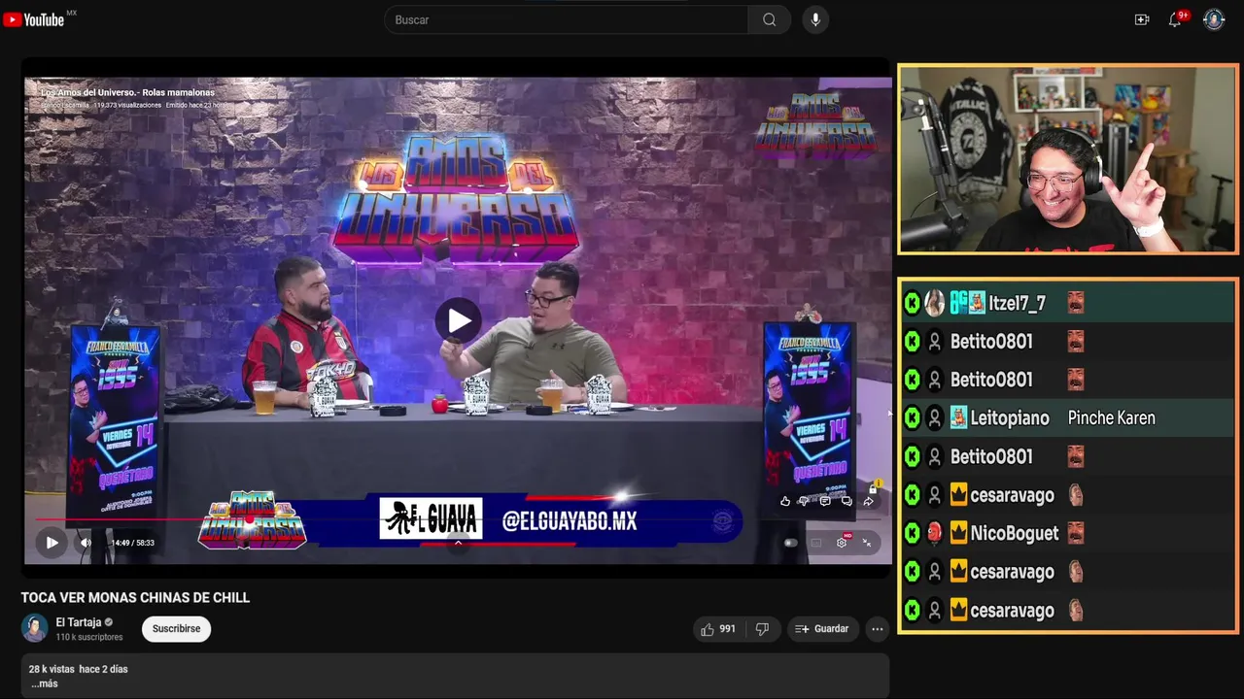The height and width of the screenshot is (699, 1244).
Task: Click the badge beside Leitopiano
Action: [x=958, y=418]
